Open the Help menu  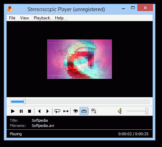click(x=59, y=18)
